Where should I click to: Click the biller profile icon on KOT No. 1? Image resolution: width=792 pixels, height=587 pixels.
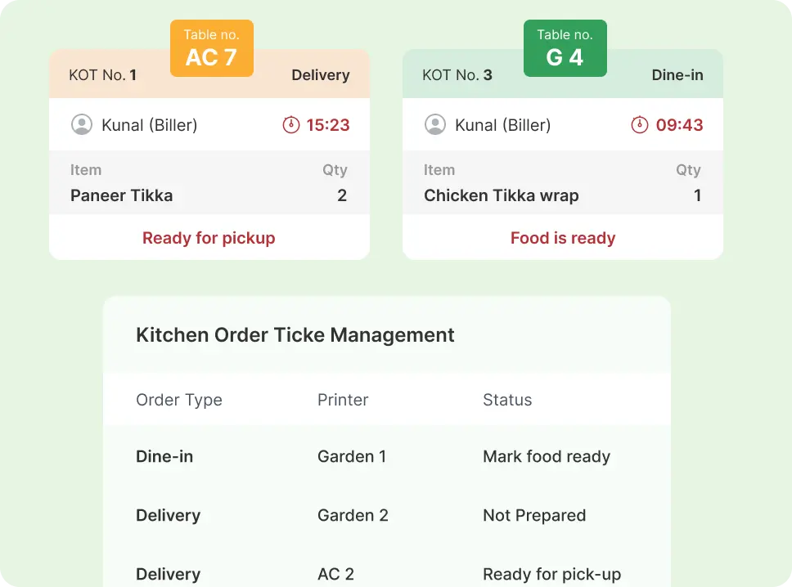pyautogui.click(x=81, y=124)
